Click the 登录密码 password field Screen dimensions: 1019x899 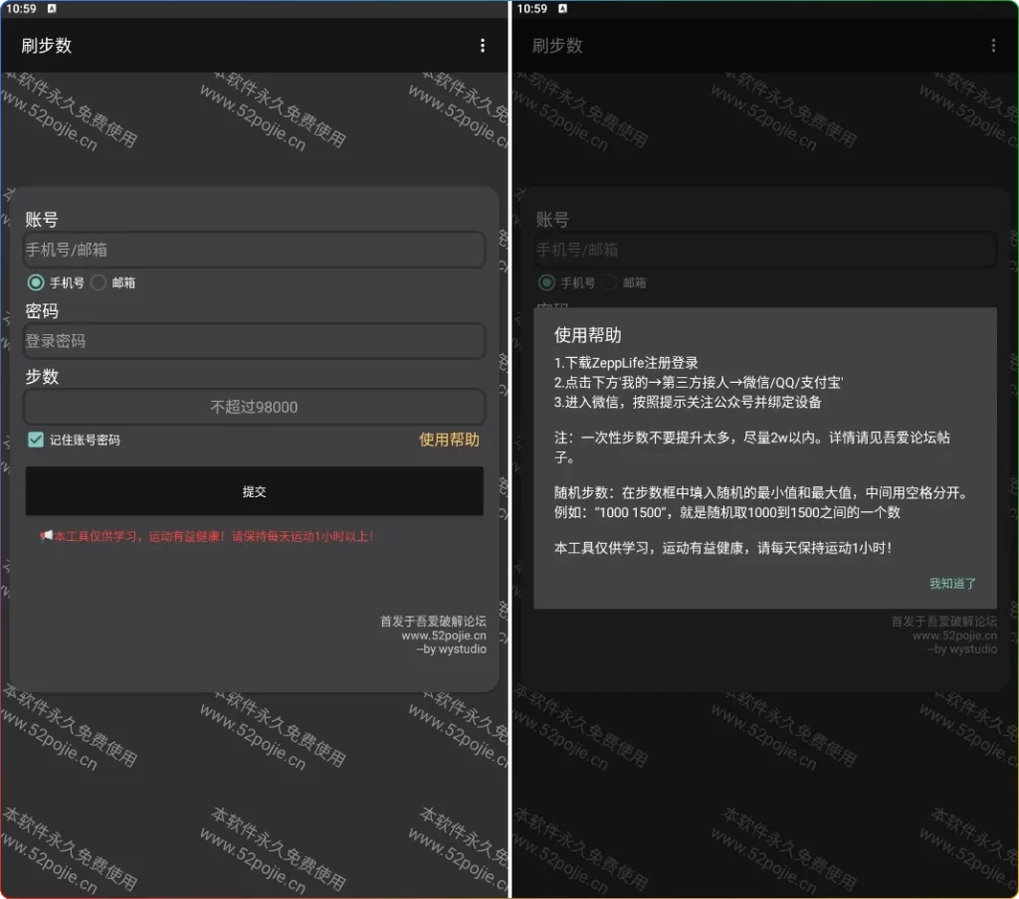tap(253, 340)
